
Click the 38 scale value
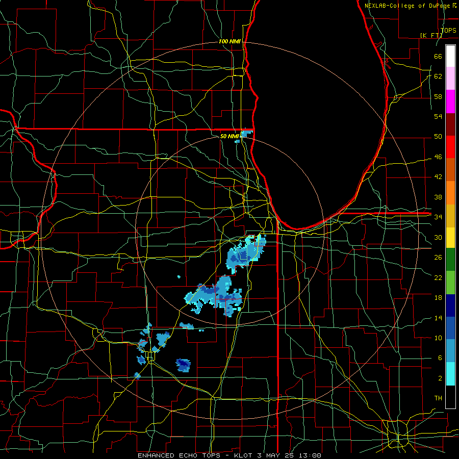(438, 197)
